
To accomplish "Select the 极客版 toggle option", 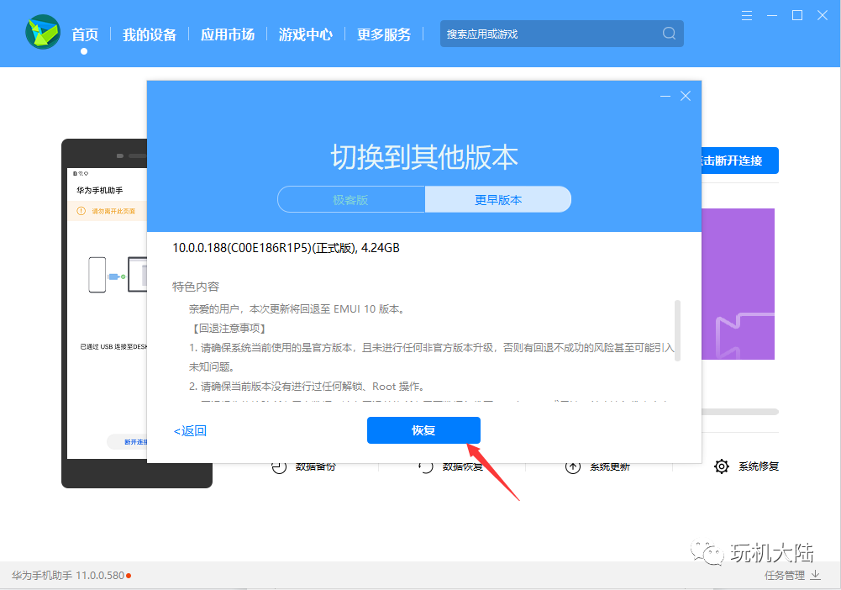I will pos(351,199).
